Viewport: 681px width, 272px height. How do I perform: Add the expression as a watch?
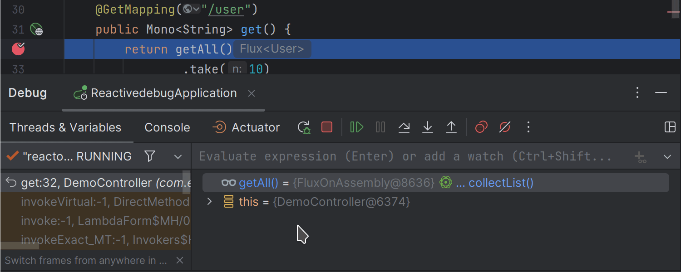tap(640, 157)
